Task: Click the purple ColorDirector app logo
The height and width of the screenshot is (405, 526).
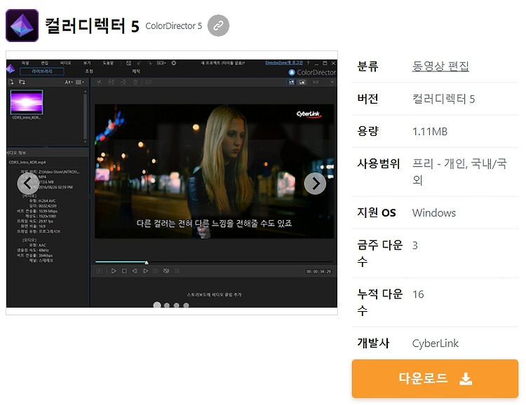Action: [x=22, y=25]
